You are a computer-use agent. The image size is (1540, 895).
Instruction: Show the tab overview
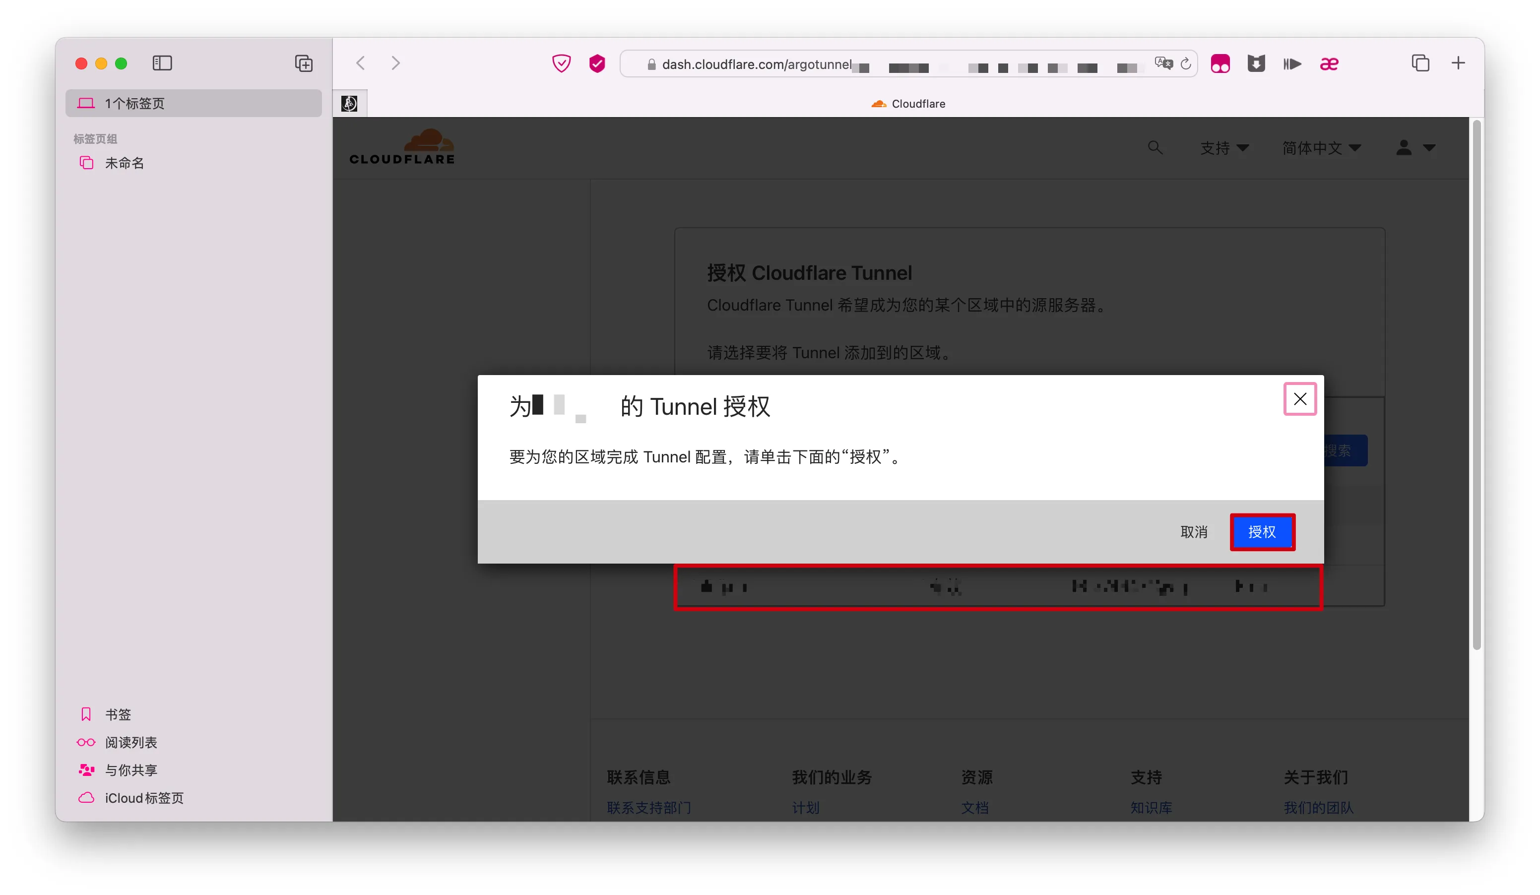tap(1421, 64)
